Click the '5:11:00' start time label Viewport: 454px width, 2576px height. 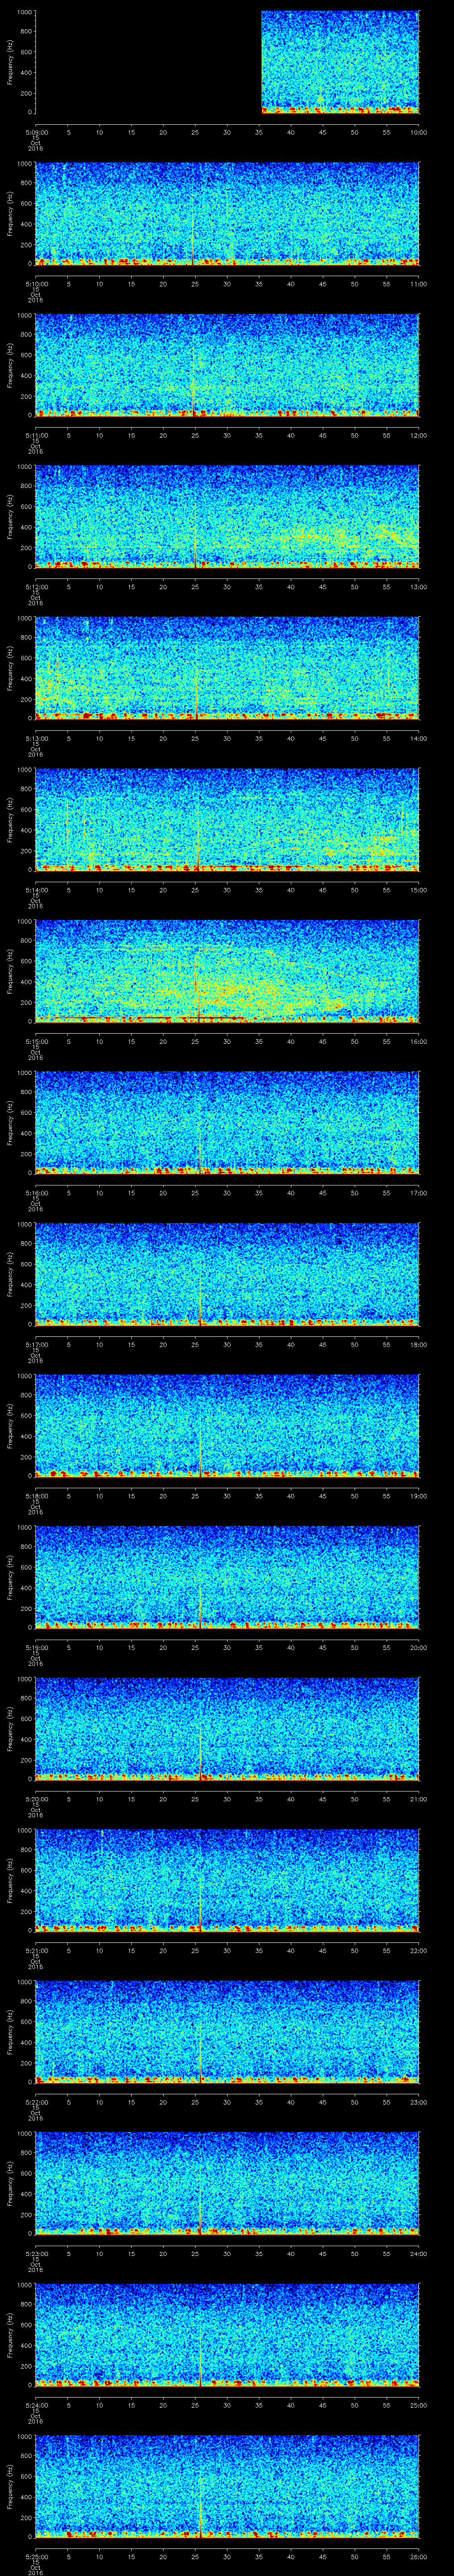(36, 435)
